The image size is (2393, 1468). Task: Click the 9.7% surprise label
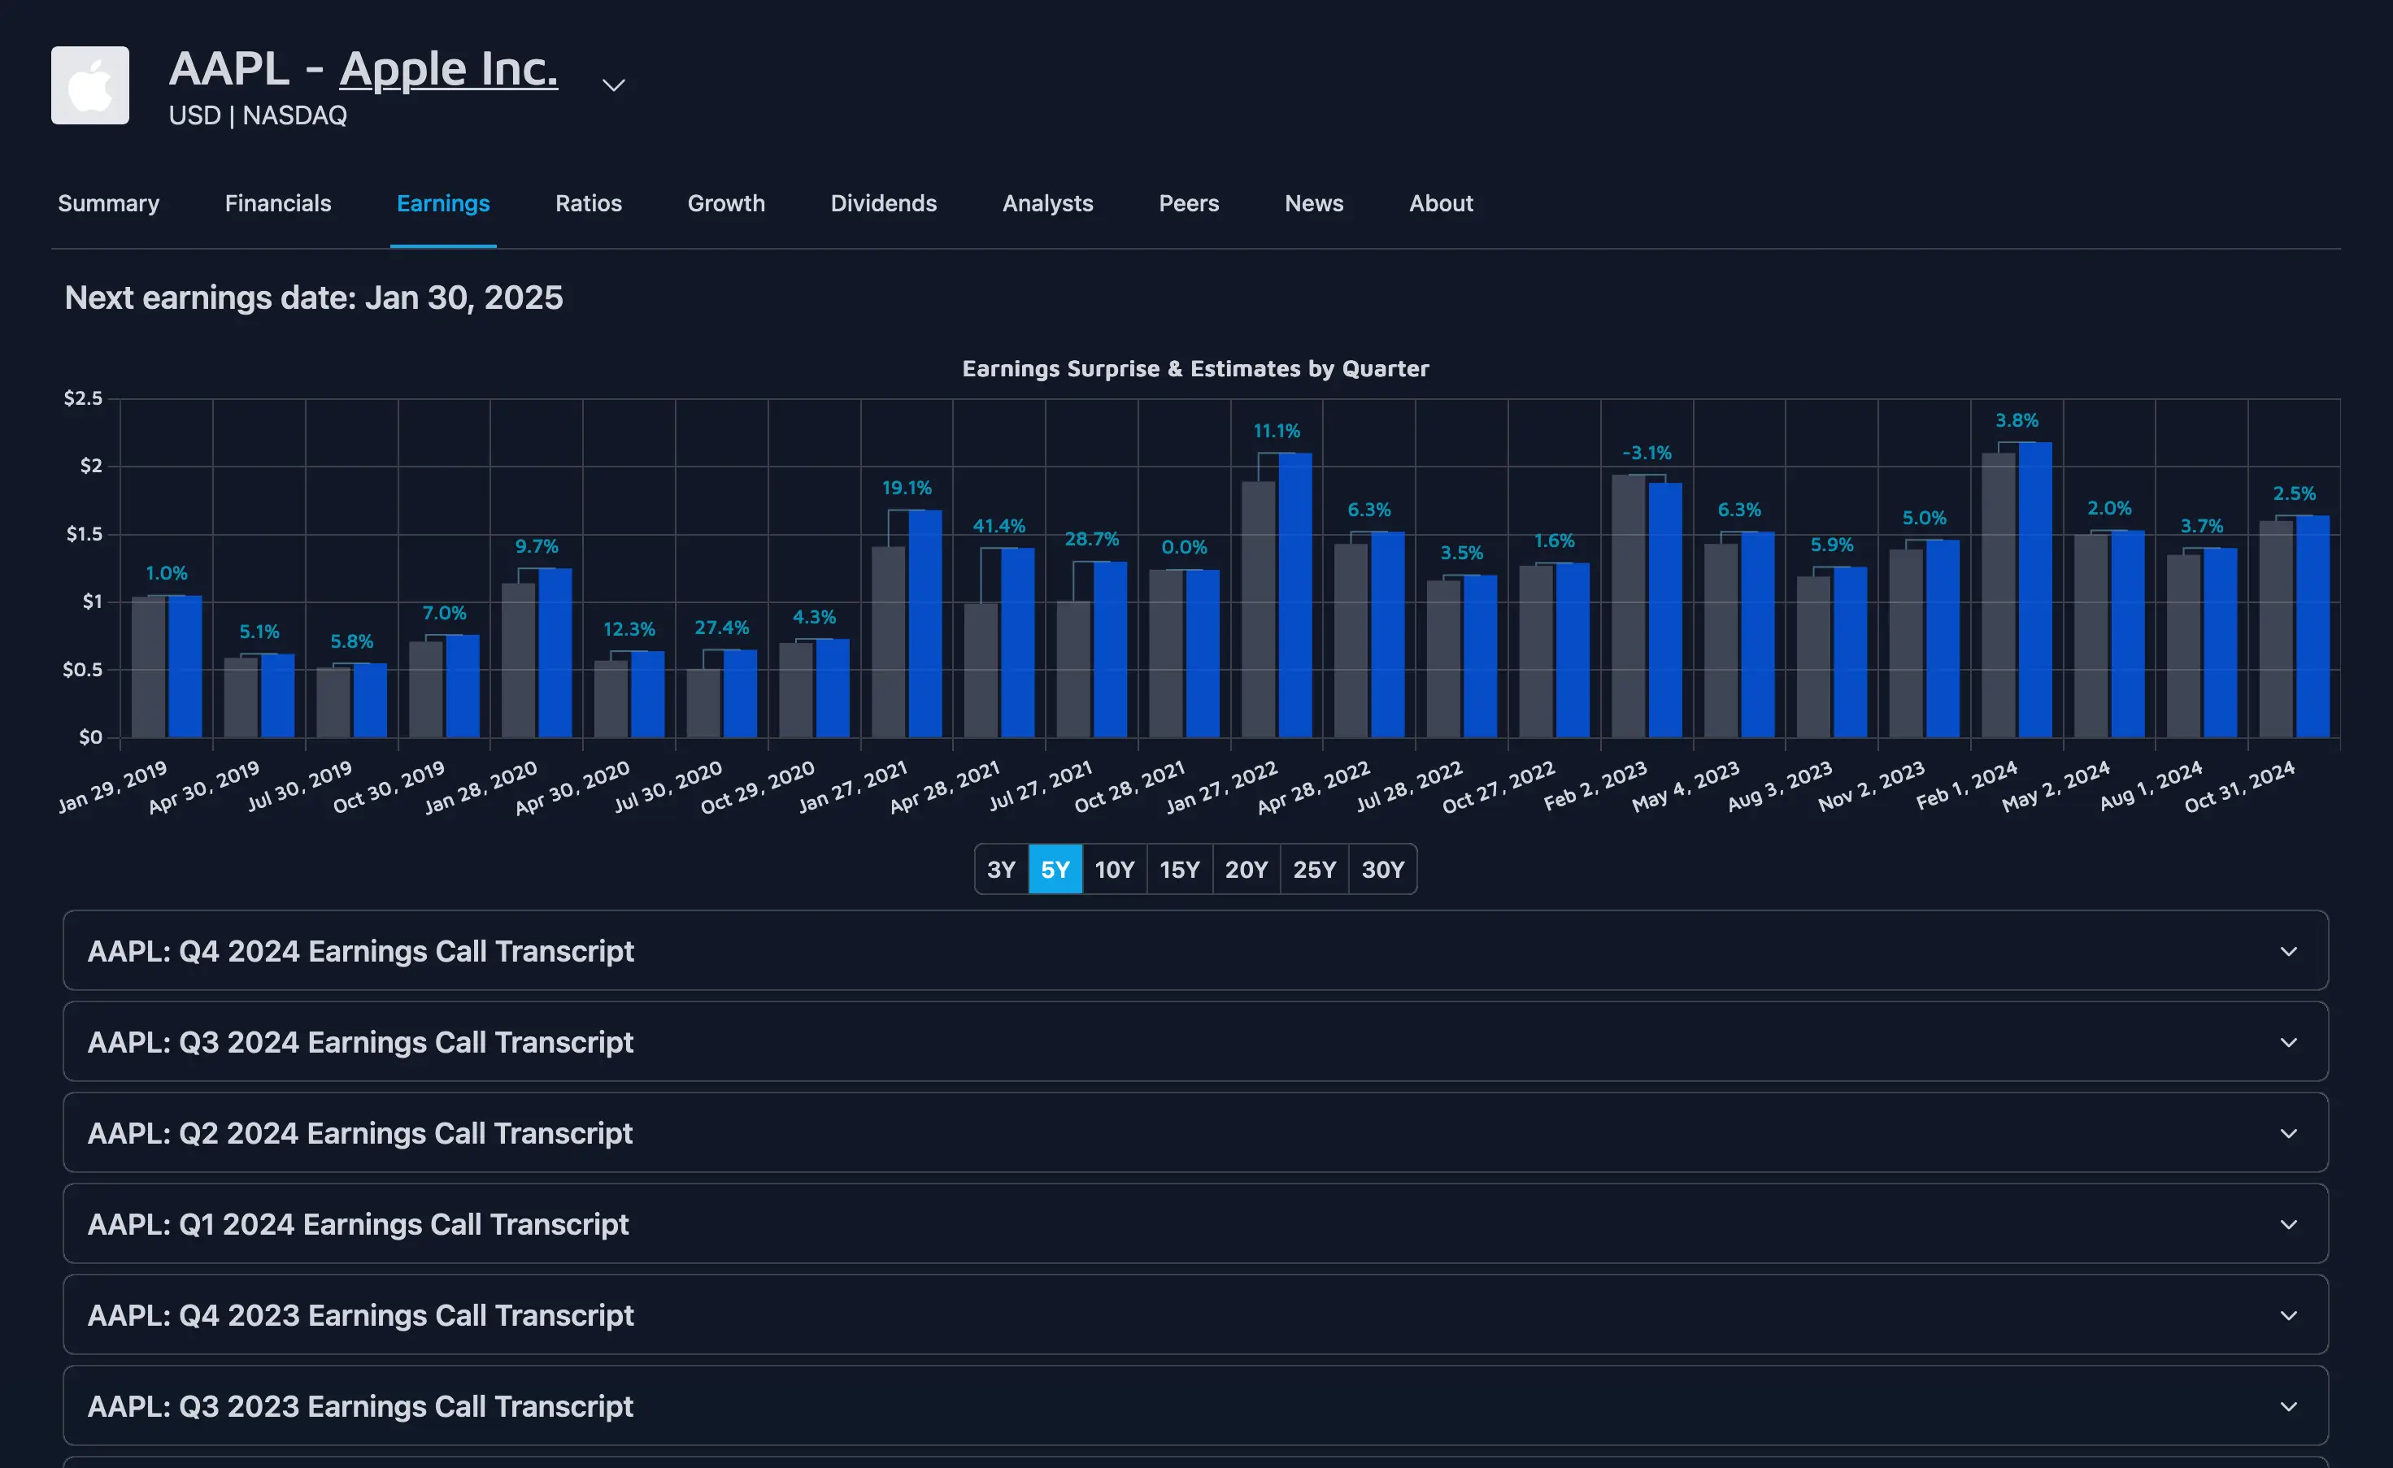point(537,545)
